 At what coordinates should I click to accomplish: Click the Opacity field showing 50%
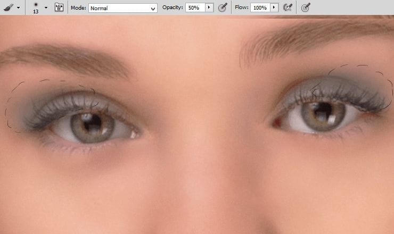point(194,8)
